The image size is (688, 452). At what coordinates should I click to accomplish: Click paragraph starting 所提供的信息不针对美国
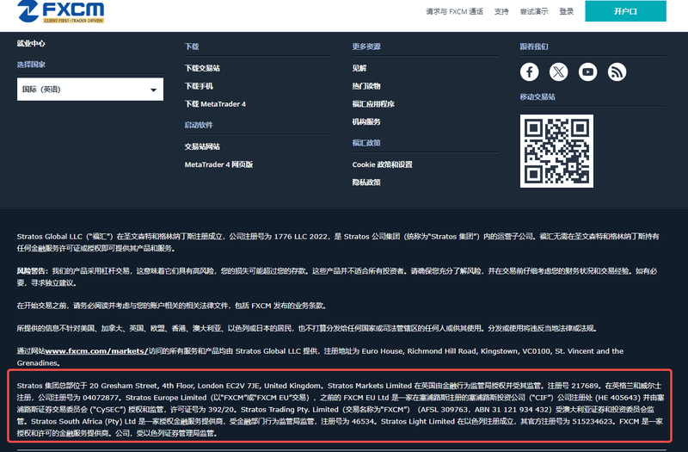pos(307,329)
